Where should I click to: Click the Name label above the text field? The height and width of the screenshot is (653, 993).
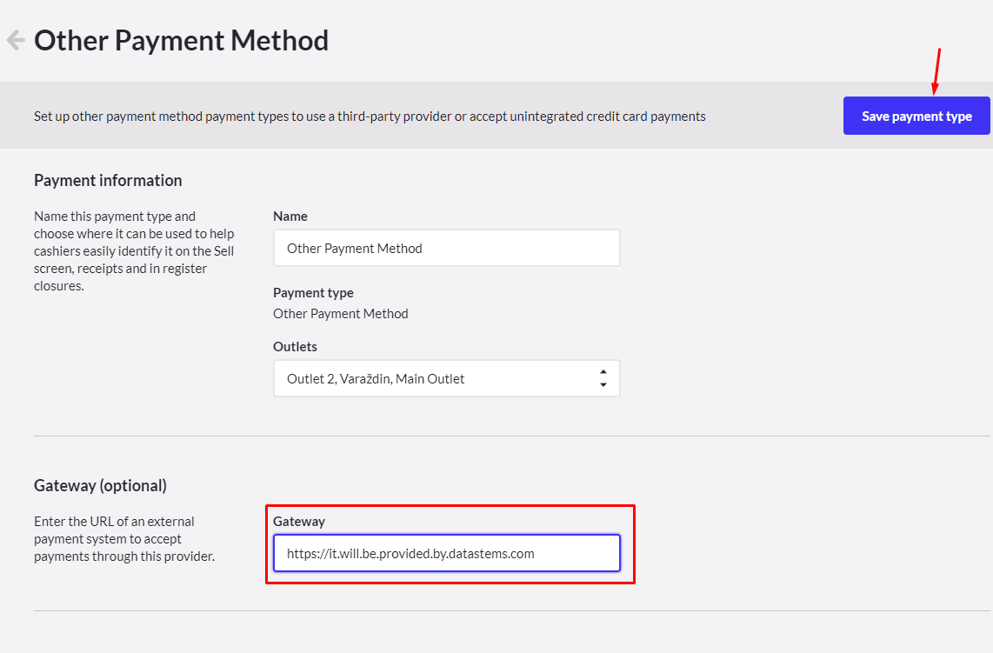coord(290,216)
